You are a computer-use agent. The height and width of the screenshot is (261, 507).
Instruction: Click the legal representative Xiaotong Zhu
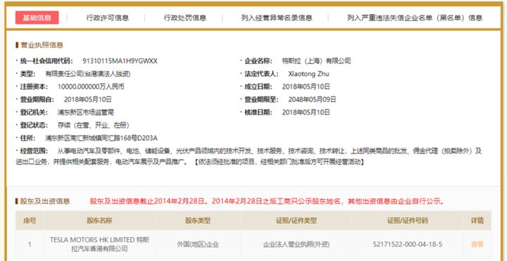click(308, 74)
